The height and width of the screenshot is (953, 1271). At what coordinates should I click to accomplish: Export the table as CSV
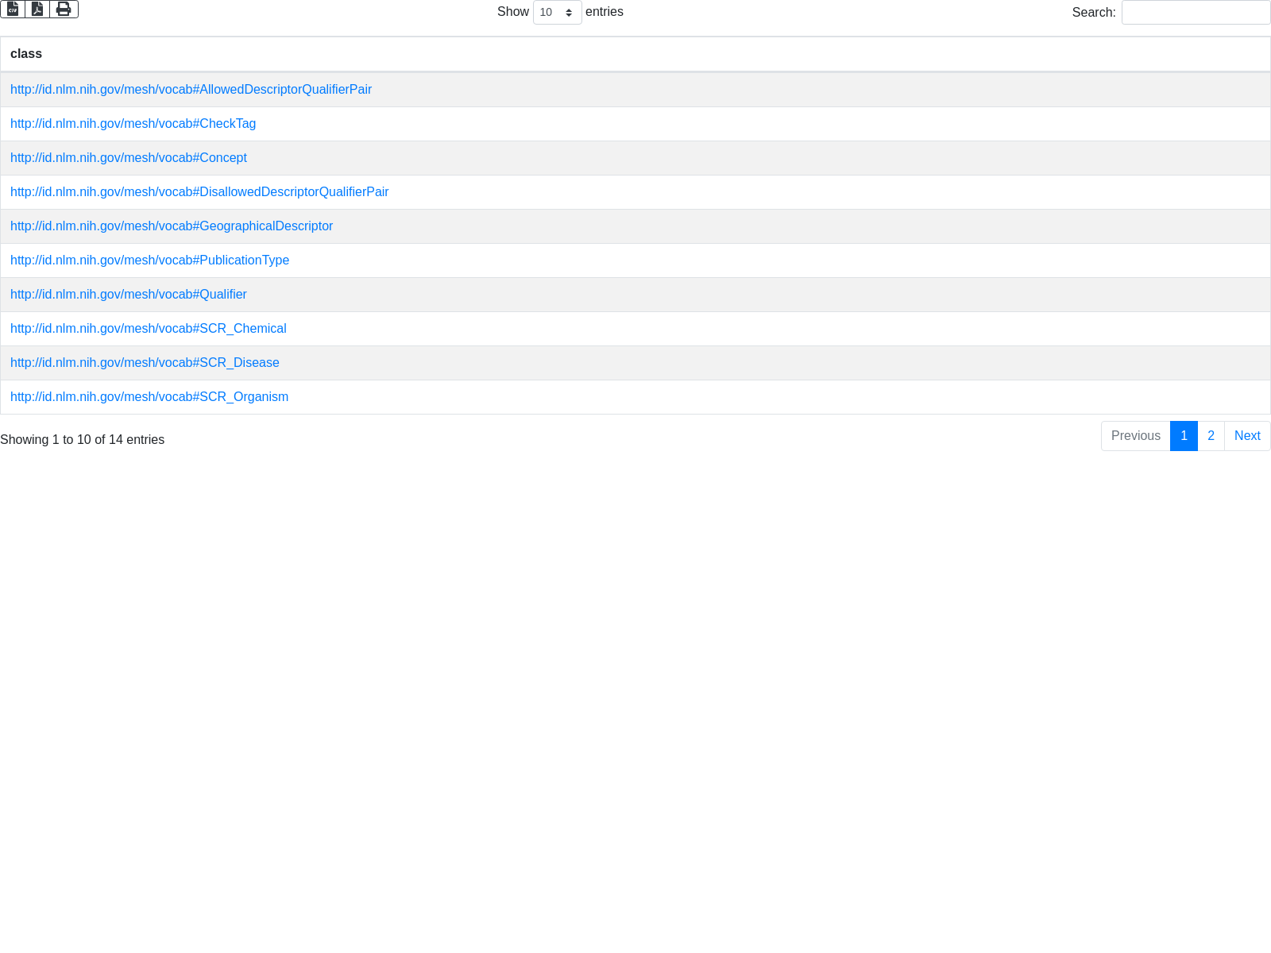tap(13, 9)
